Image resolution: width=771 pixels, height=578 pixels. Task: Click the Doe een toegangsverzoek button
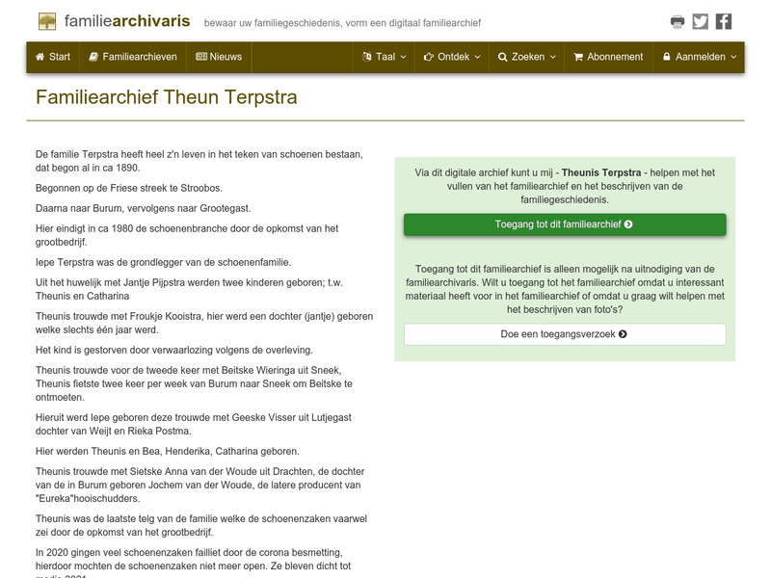(562, 335)
